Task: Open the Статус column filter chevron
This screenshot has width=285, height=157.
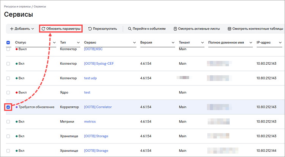Action: pyautogui.click(x=54, y=42)
